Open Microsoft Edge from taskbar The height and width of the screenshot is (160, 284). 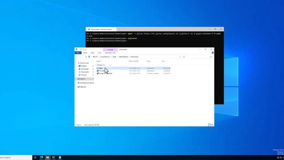41,157
